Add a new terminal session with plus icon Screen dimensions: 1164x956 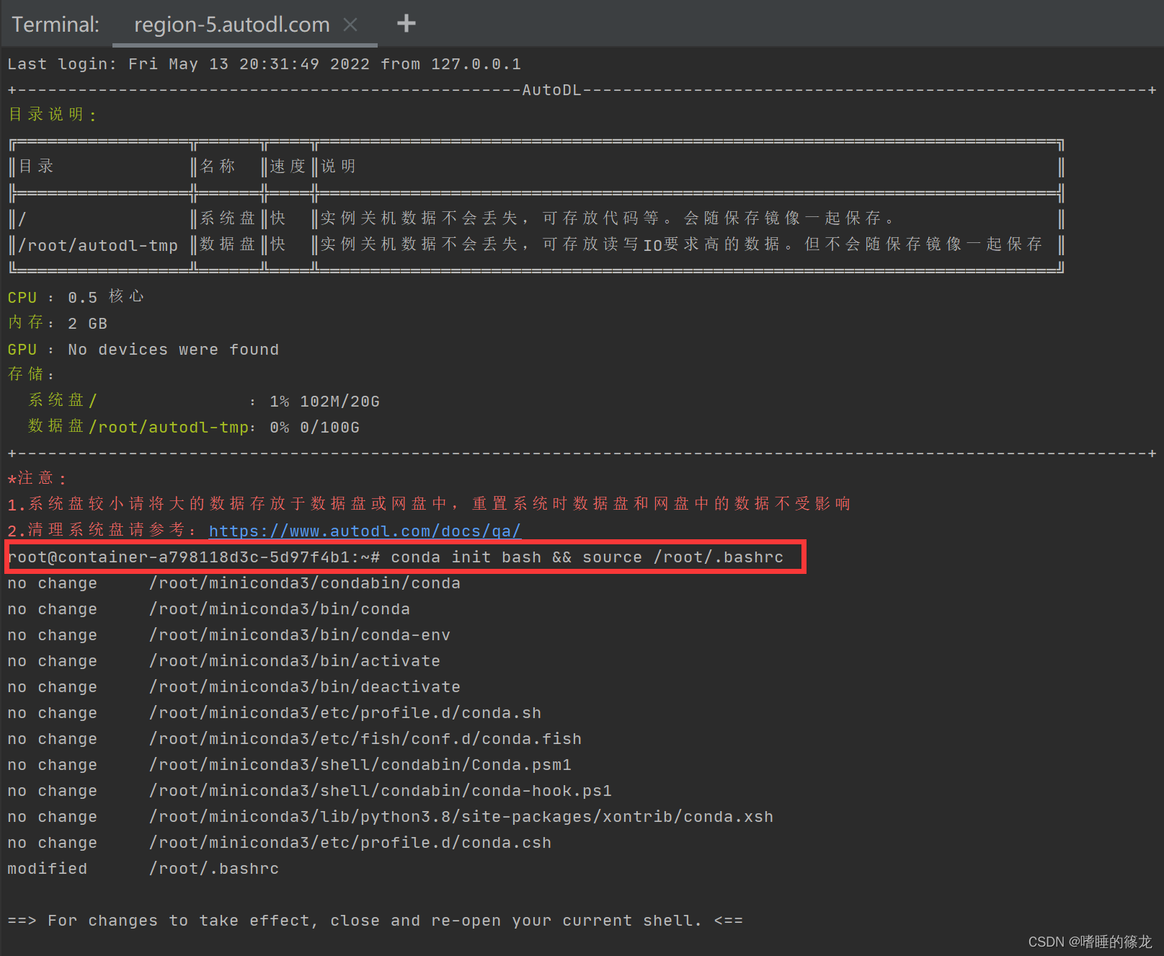[406, 23]
